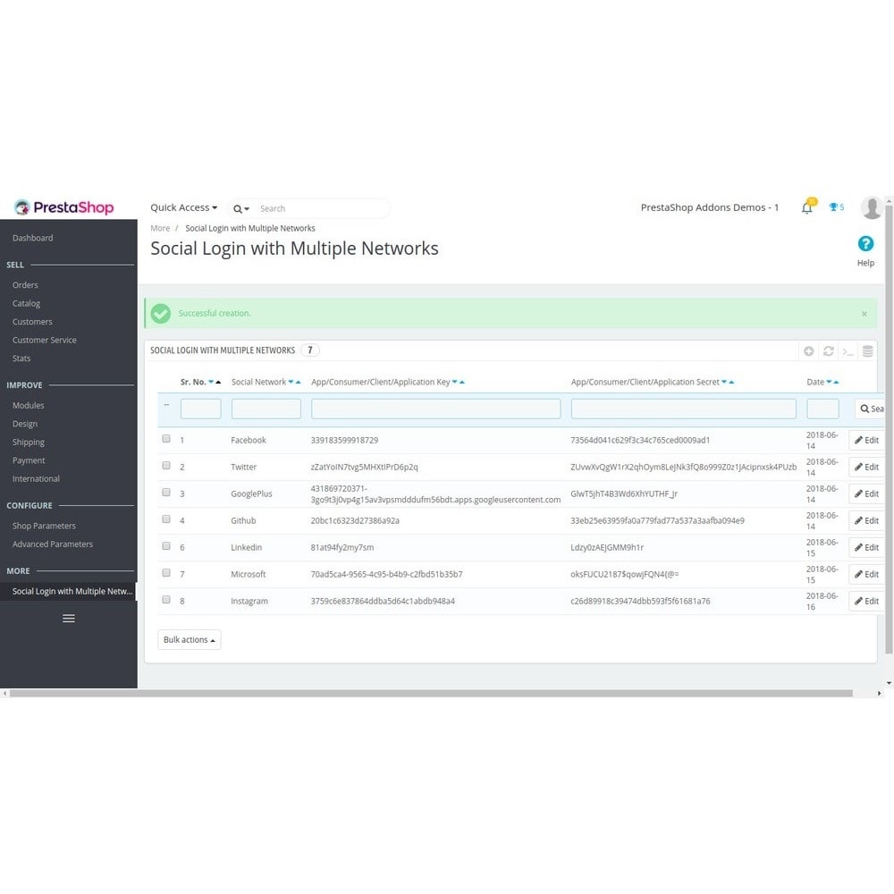
Task: Sort Sr. No. ascending arrow
Action: coord(218,382)
